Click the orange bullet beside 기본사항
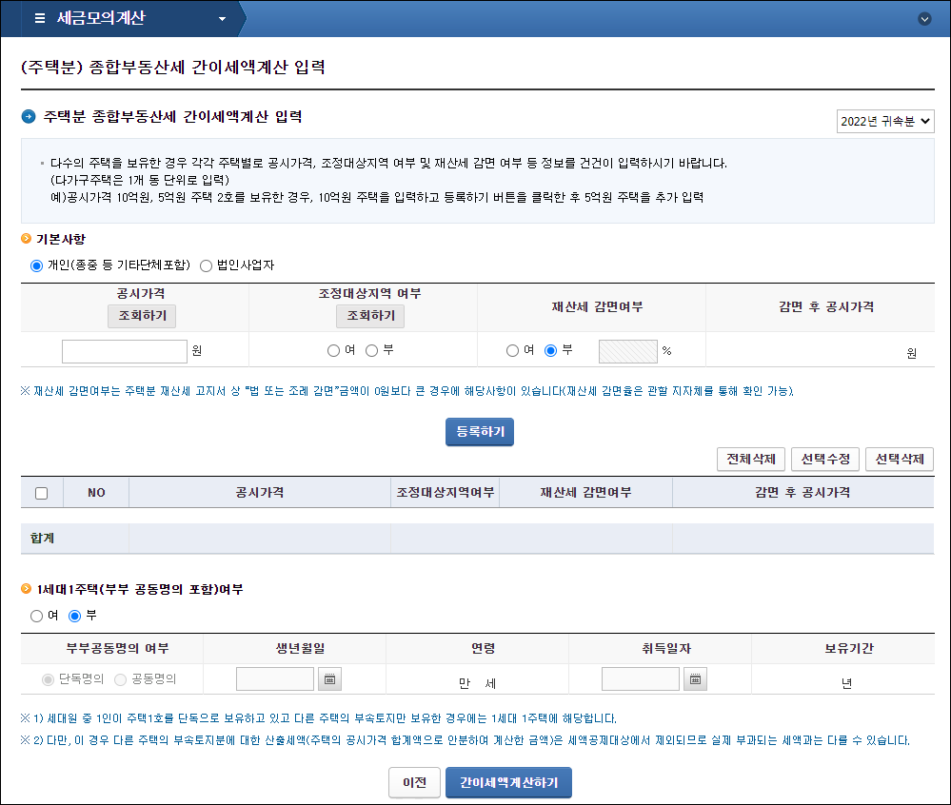 [x=26, y=238]
